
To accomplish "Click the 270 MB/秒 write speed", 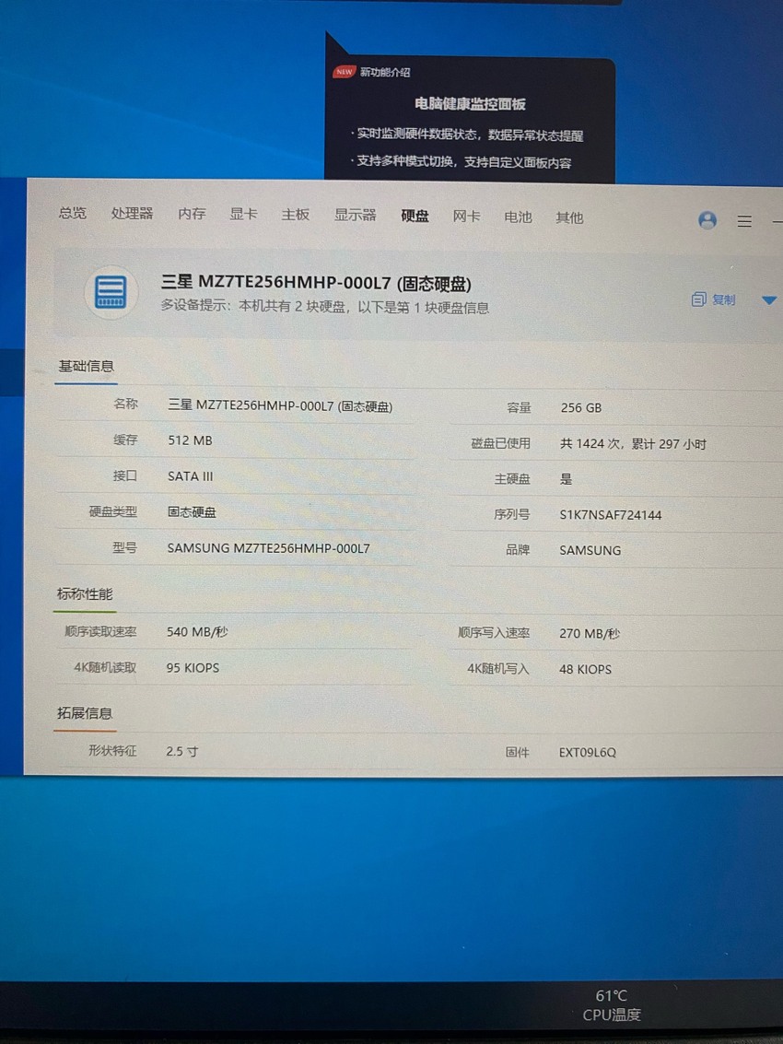I will click(x=590, y=633).
